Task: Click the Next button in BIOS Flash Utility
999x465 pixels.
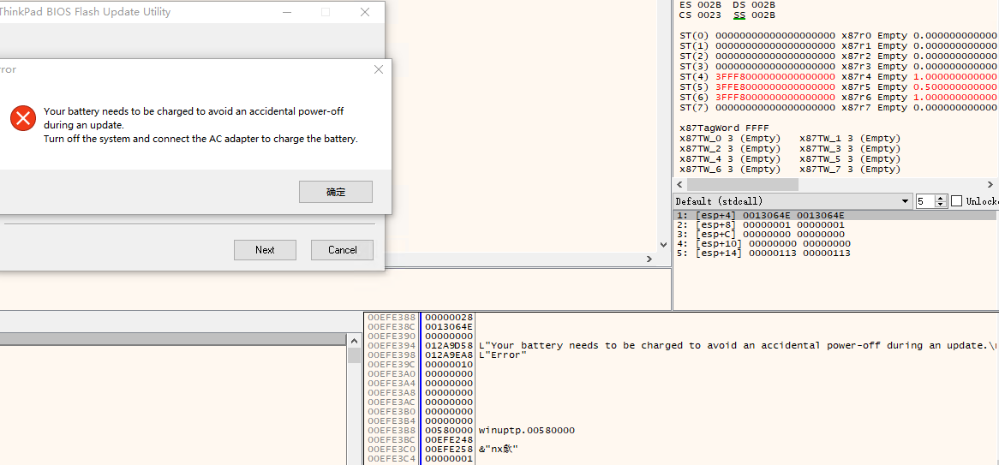Action: pos(265,250)
